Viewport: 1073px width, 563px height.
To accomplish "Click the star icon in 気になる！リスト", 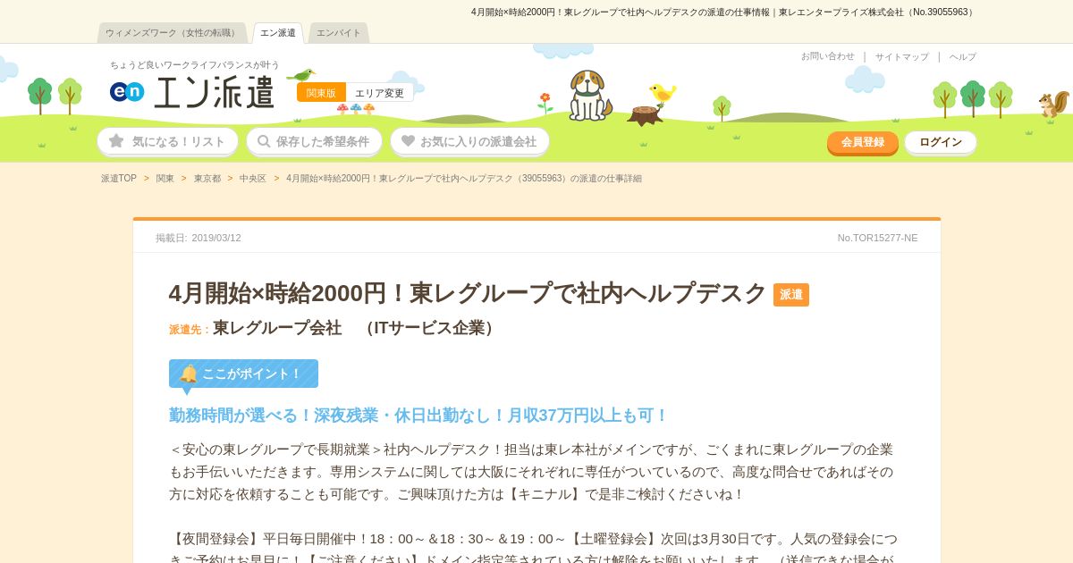I will pyautogui.click(x=116, y=141).
